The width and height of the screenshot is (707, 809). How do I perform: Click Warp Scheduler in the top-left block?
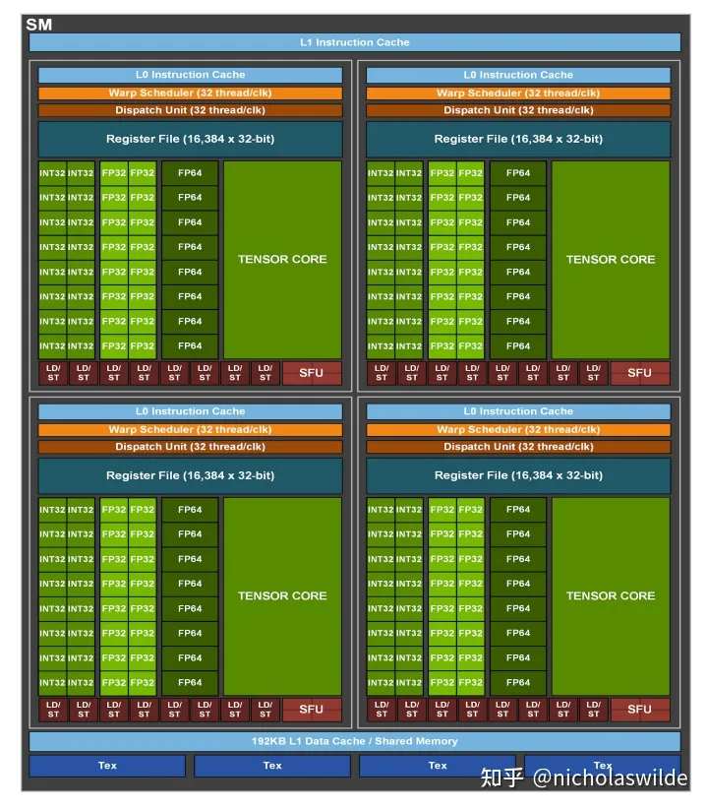tap(190, 93)
